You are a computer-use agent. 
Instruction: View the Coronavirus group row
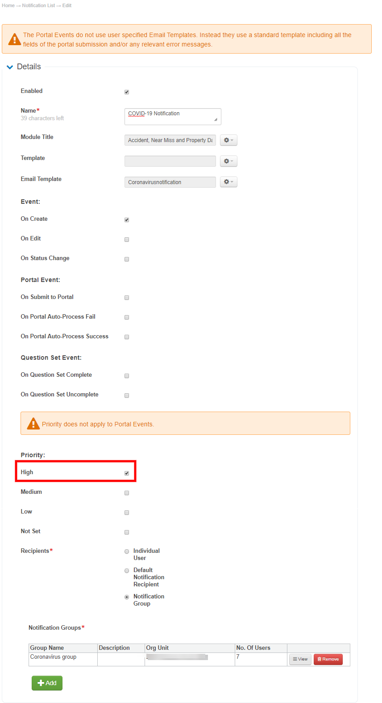pos(300,659)
